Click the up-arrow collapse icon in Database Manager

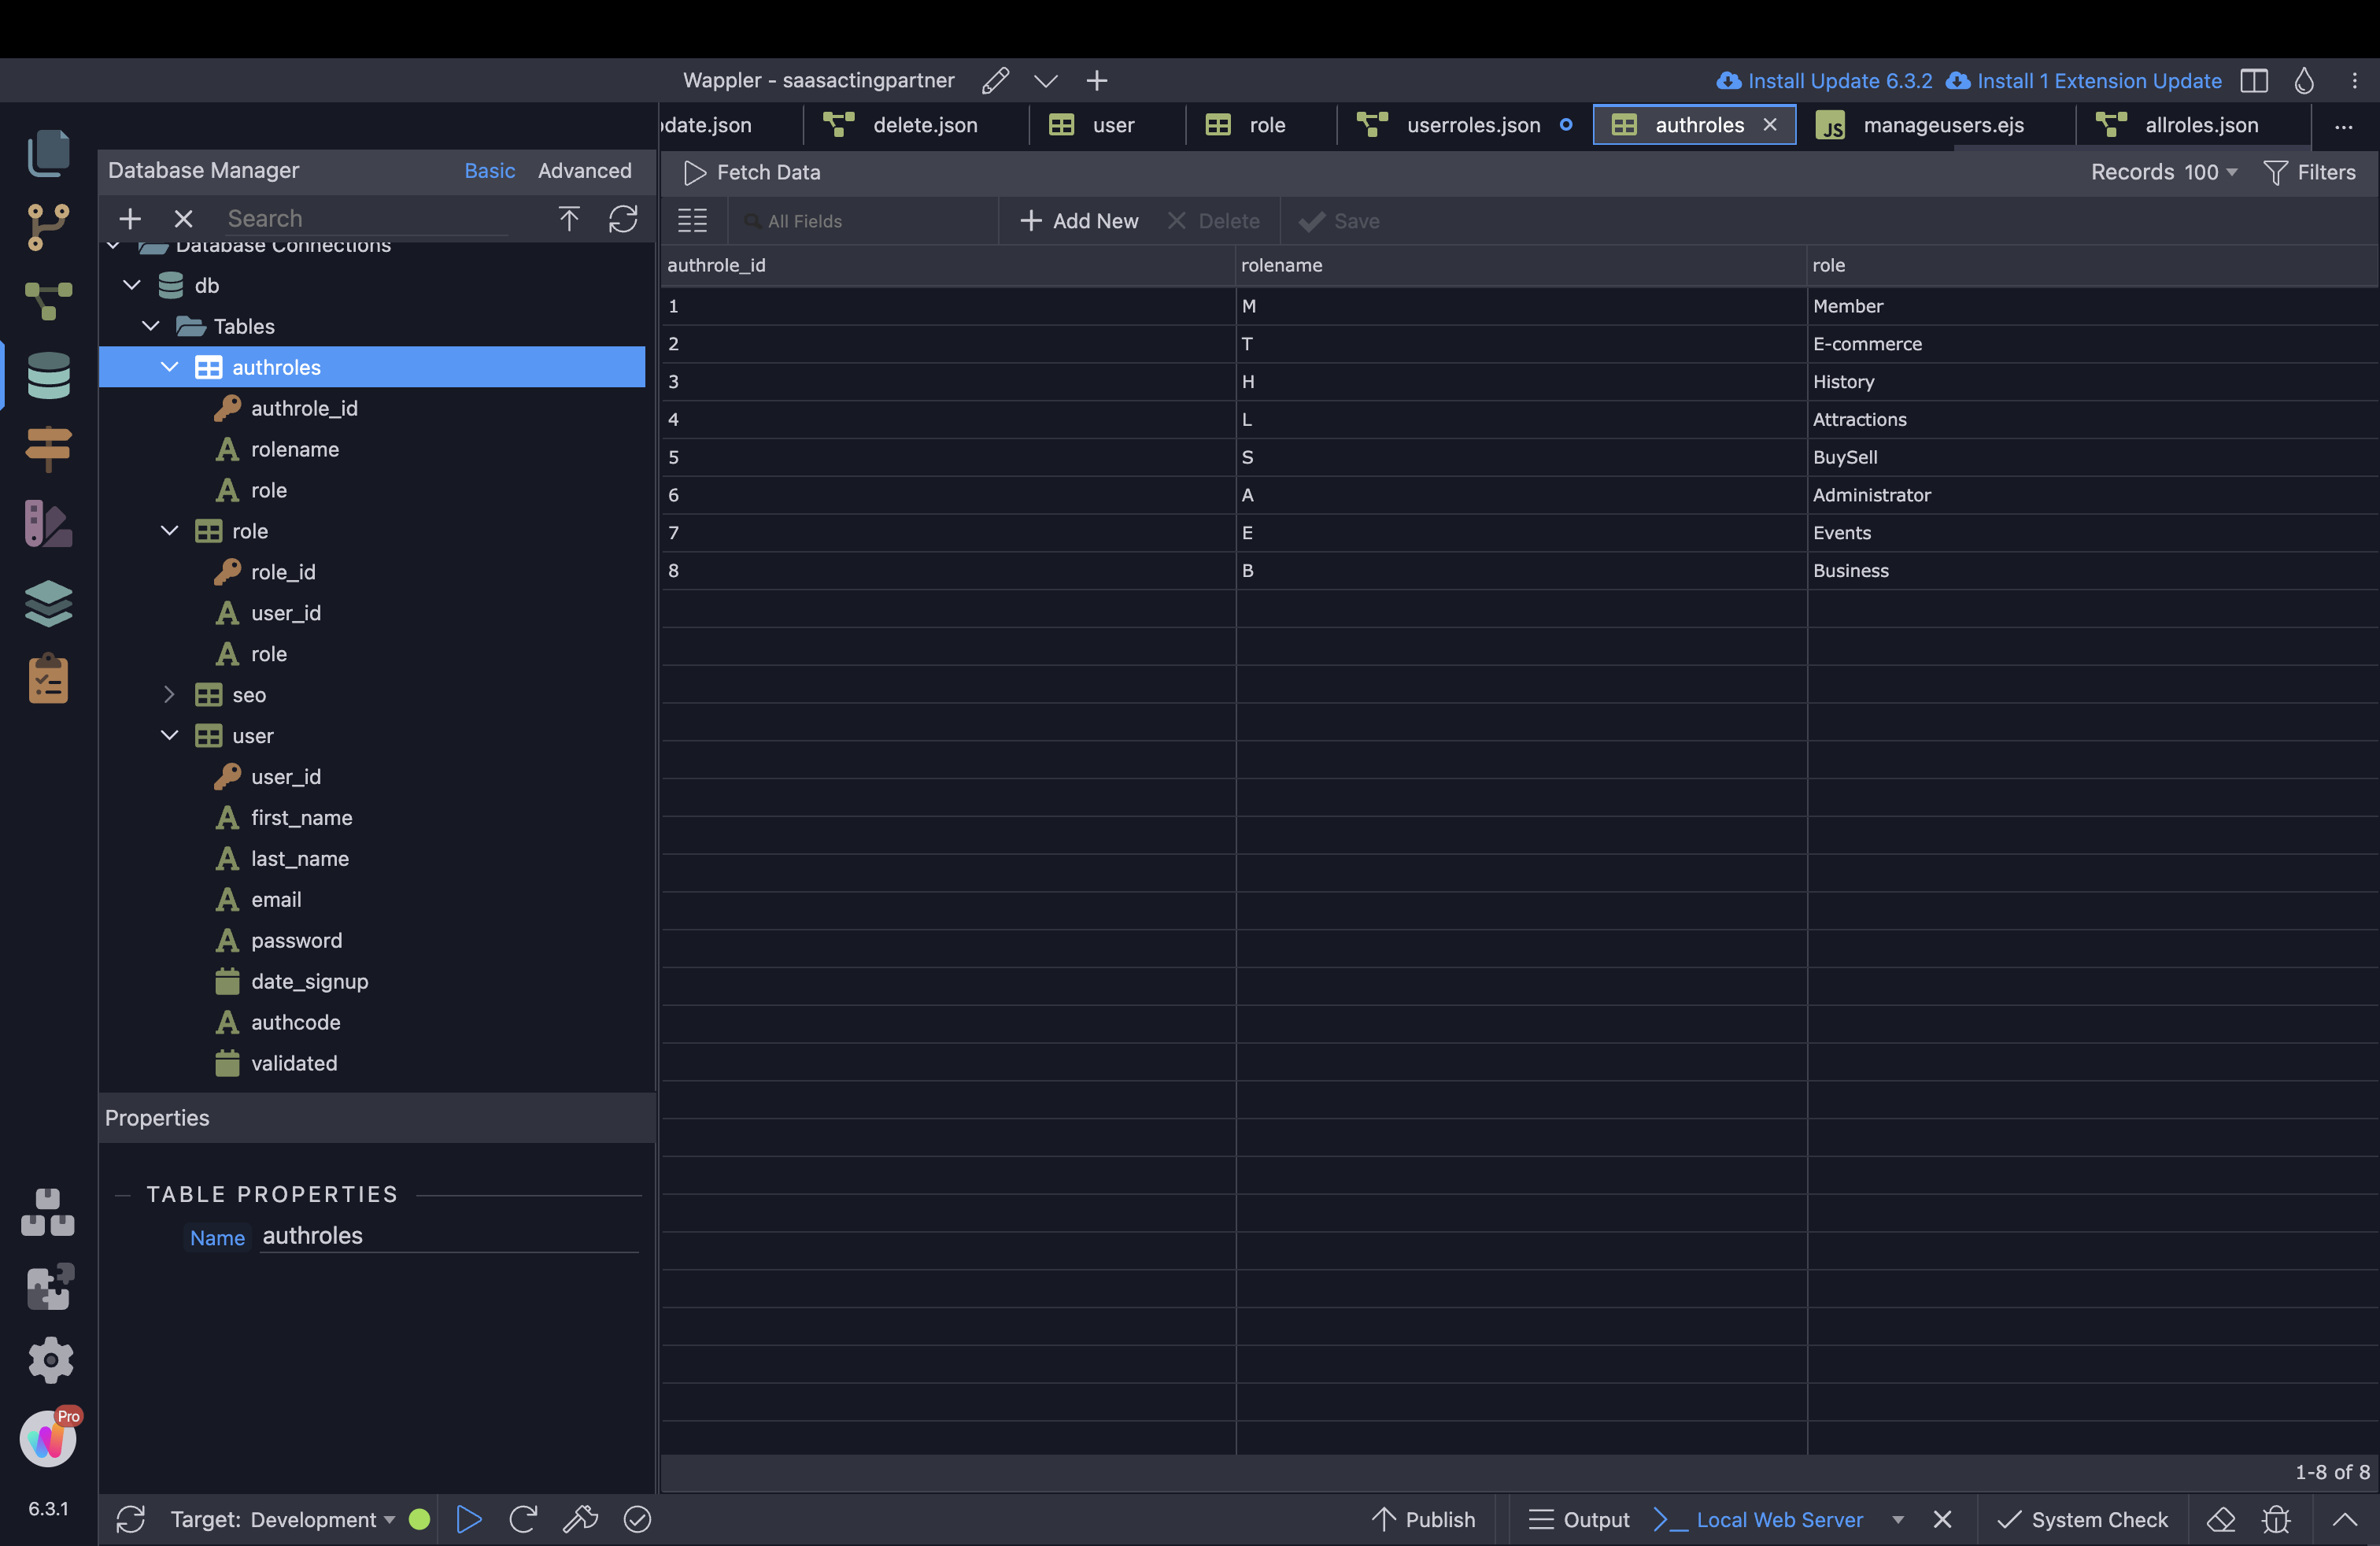point(569,218)
